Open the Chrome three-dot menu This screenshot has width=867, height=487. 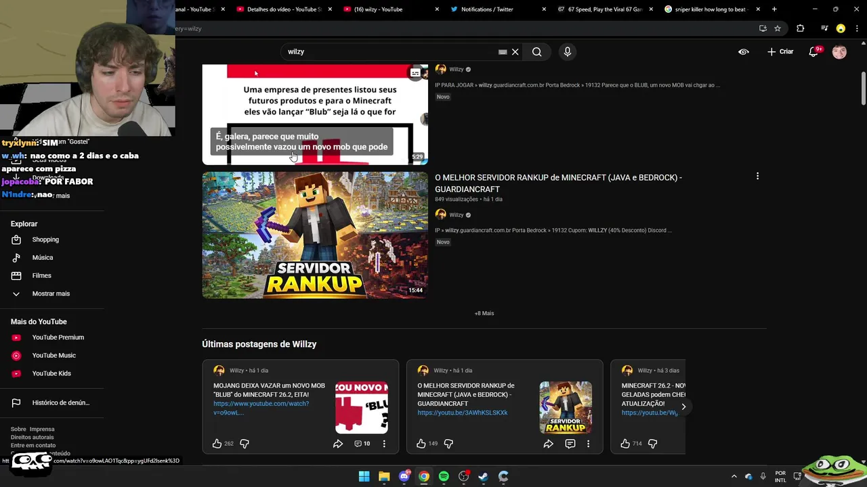coord(856,28)
